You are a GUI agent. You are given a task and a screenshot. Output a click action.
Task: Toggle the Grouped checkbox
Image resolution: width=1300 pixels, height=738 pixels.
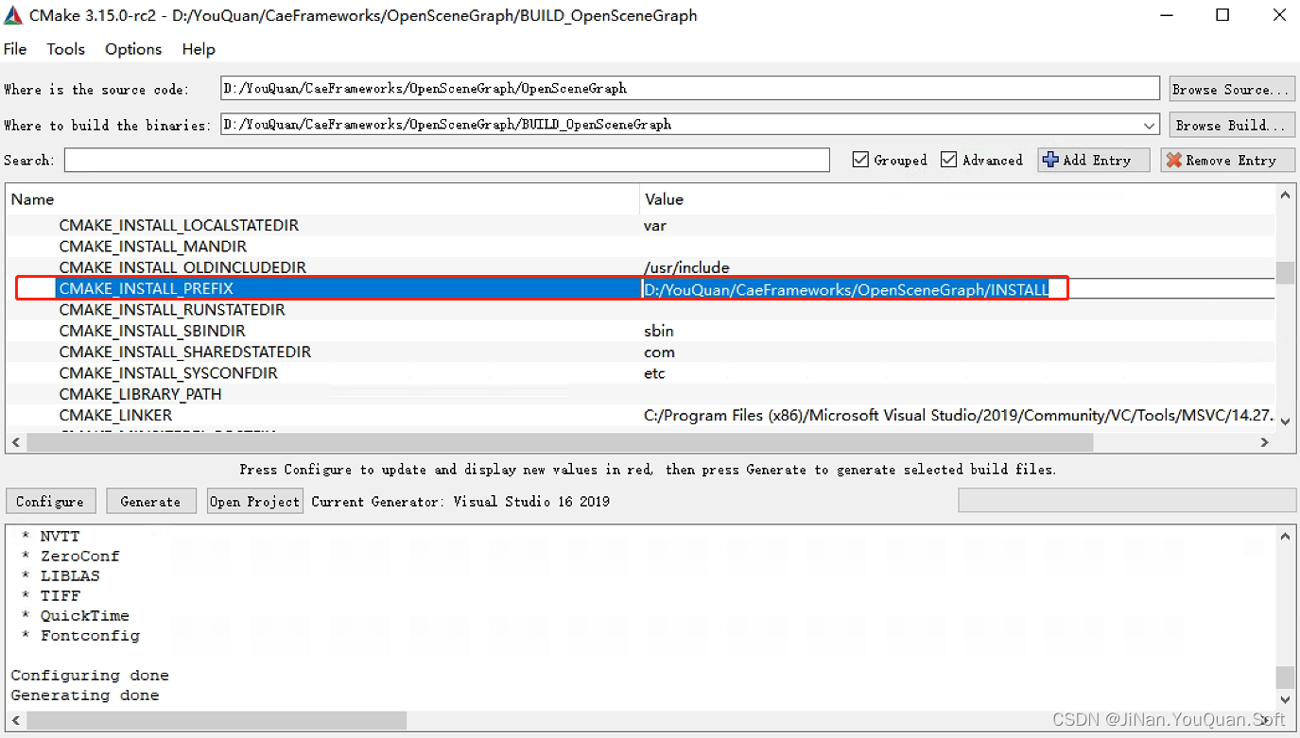coord(860,160)
